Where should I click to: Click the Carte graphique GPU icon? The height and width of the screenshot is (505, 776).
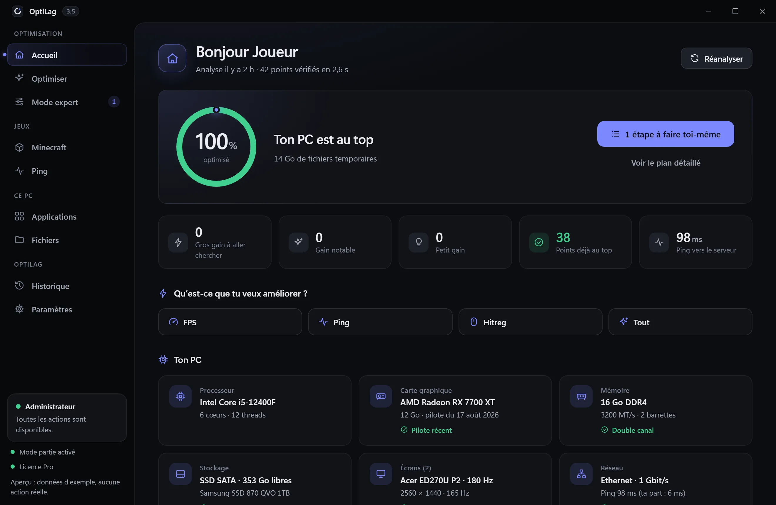pos(381,396)
